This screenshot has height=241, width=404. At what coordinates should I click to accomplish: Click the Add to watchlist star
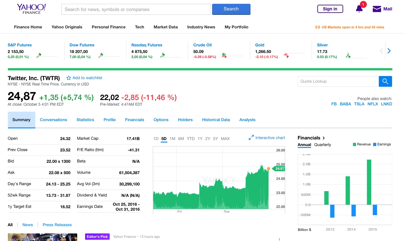(69, 78)
